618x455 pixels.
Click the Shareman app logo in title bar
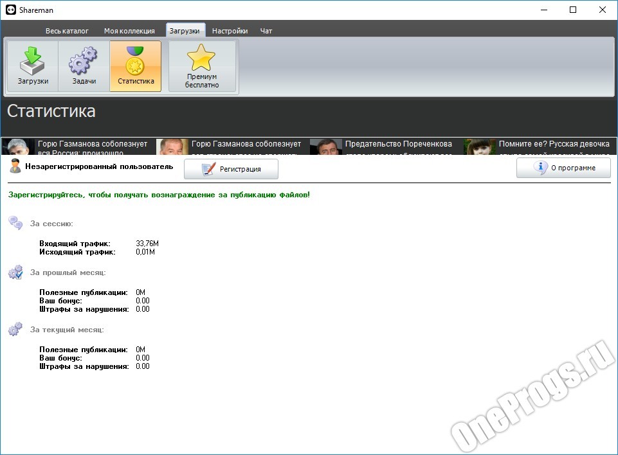(11, 10)
